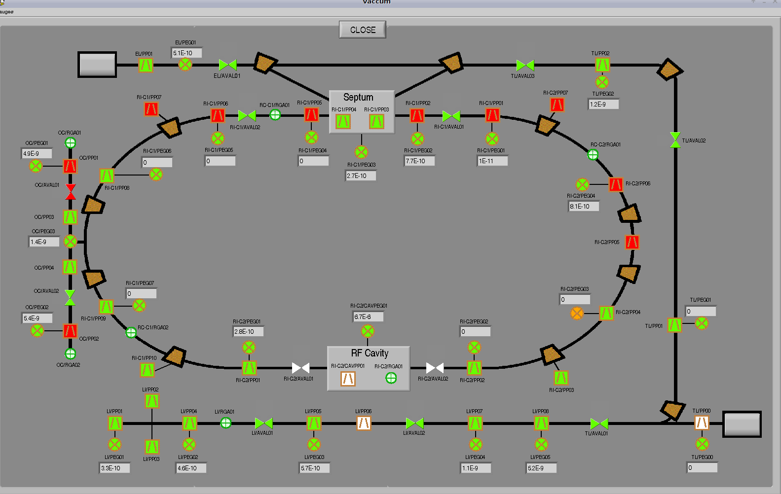Click the TL/PEG02 reading field showing 1.2E-9
The height and width of the screenshot is (494, 781).
tap(603, 105)
